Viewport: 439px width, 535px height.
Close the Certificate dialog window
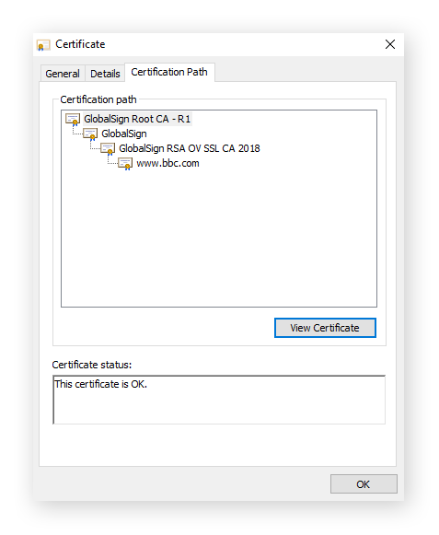coord(390,44)
